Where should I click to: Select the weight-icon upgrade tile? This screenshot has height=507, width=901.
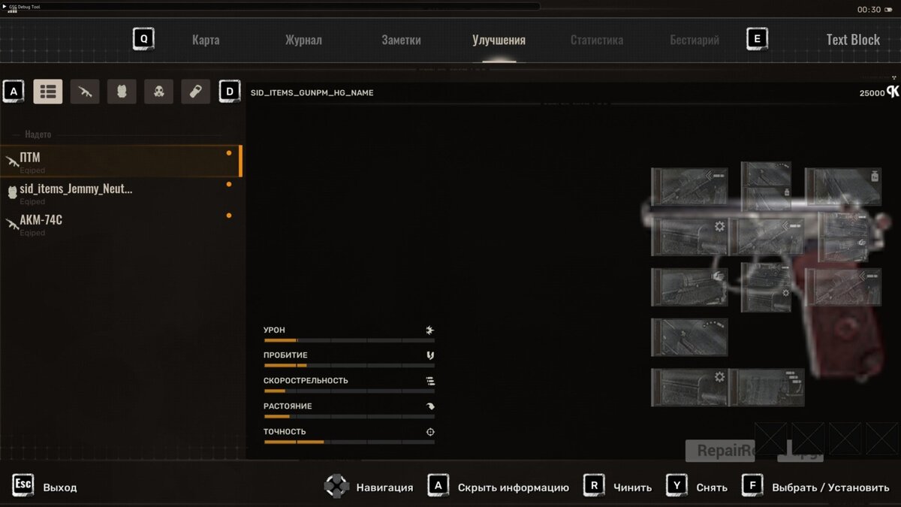pos(842,186)
